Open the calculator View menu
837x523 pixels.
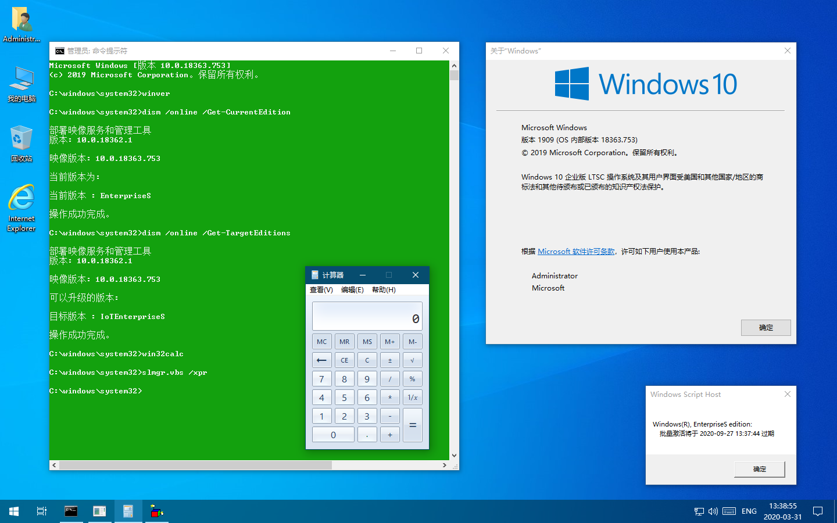[321, 290]
